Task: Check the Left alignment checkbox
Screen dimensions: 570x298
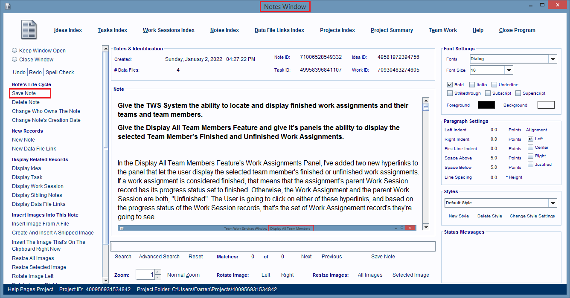Action: pos(530,139)
